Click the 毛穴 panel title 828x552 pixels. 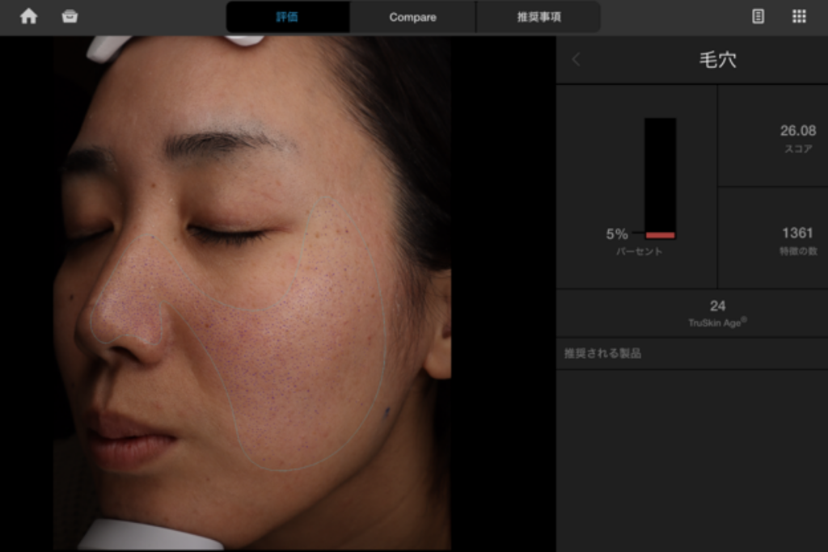[x=717, y=60]
